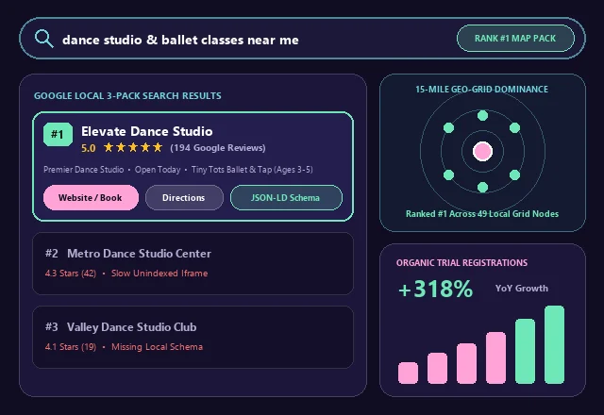Image resolution: width=604 pixels, height=415 pixels.
Task: Click the 4.3 Stars (42) text
Action: click(71, 274)
